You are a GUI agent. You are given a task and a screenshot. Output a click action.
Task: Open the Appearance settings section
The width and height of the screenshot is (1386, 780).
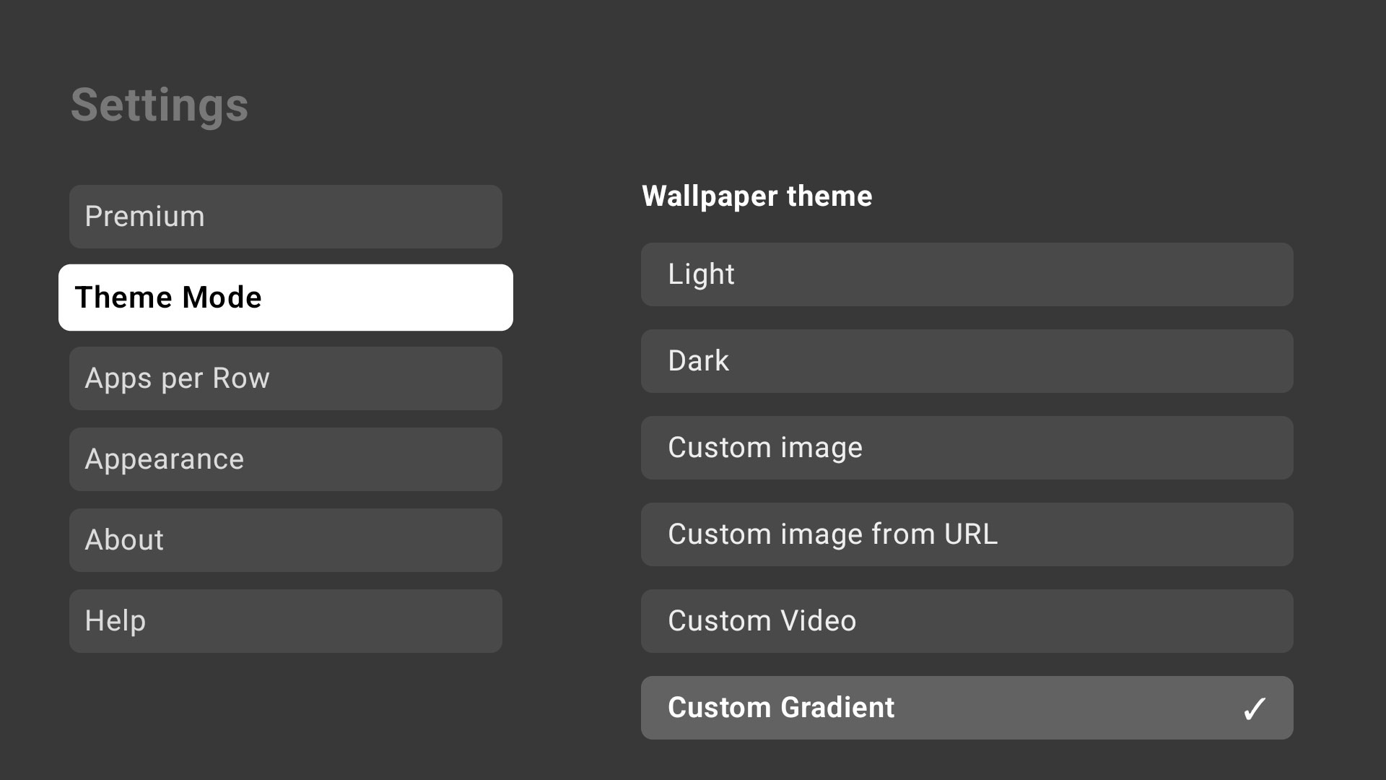coord(286,459)
